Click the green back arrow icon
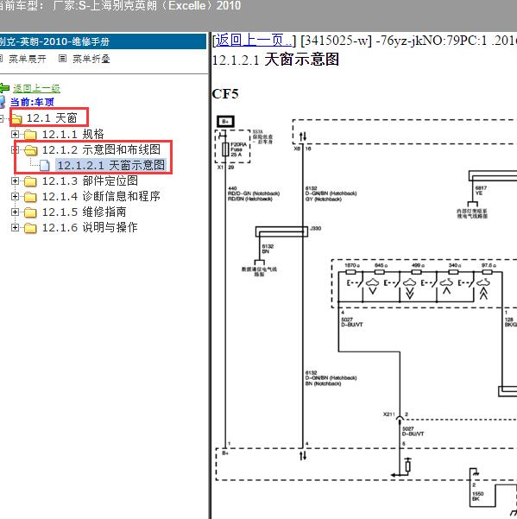517x519 pixels. (4, 88)
